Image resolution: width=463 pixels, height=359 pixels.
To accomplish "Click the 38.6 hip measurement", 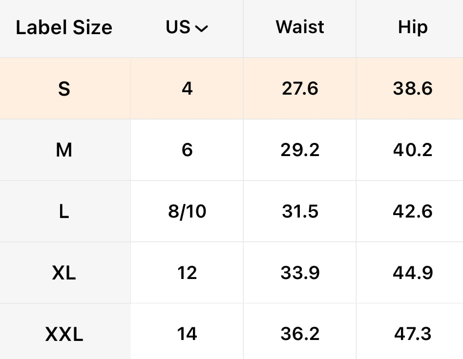I will click(x=413, y=89).
